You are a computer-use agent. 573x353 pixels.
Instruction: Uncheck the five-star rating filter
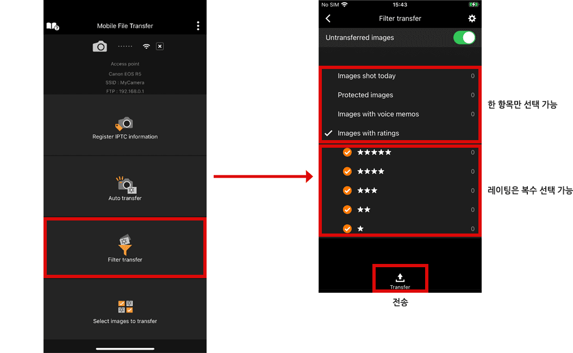[x=347, y=152]
